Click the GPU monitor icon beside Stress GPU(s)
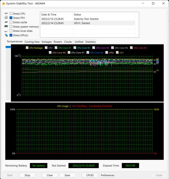This screenshot has height=179, width=169. tap(6, 35)
